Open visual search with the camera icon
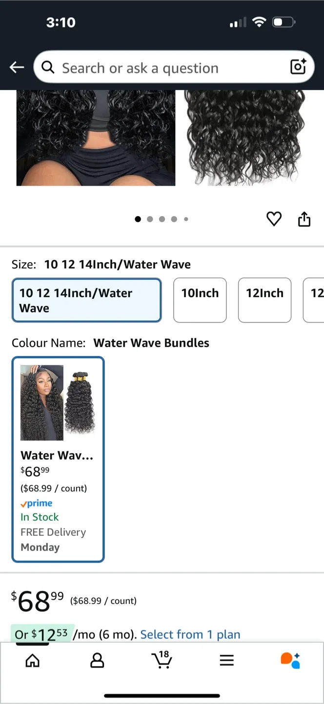The image size is (324, 704). pos(298,67)
